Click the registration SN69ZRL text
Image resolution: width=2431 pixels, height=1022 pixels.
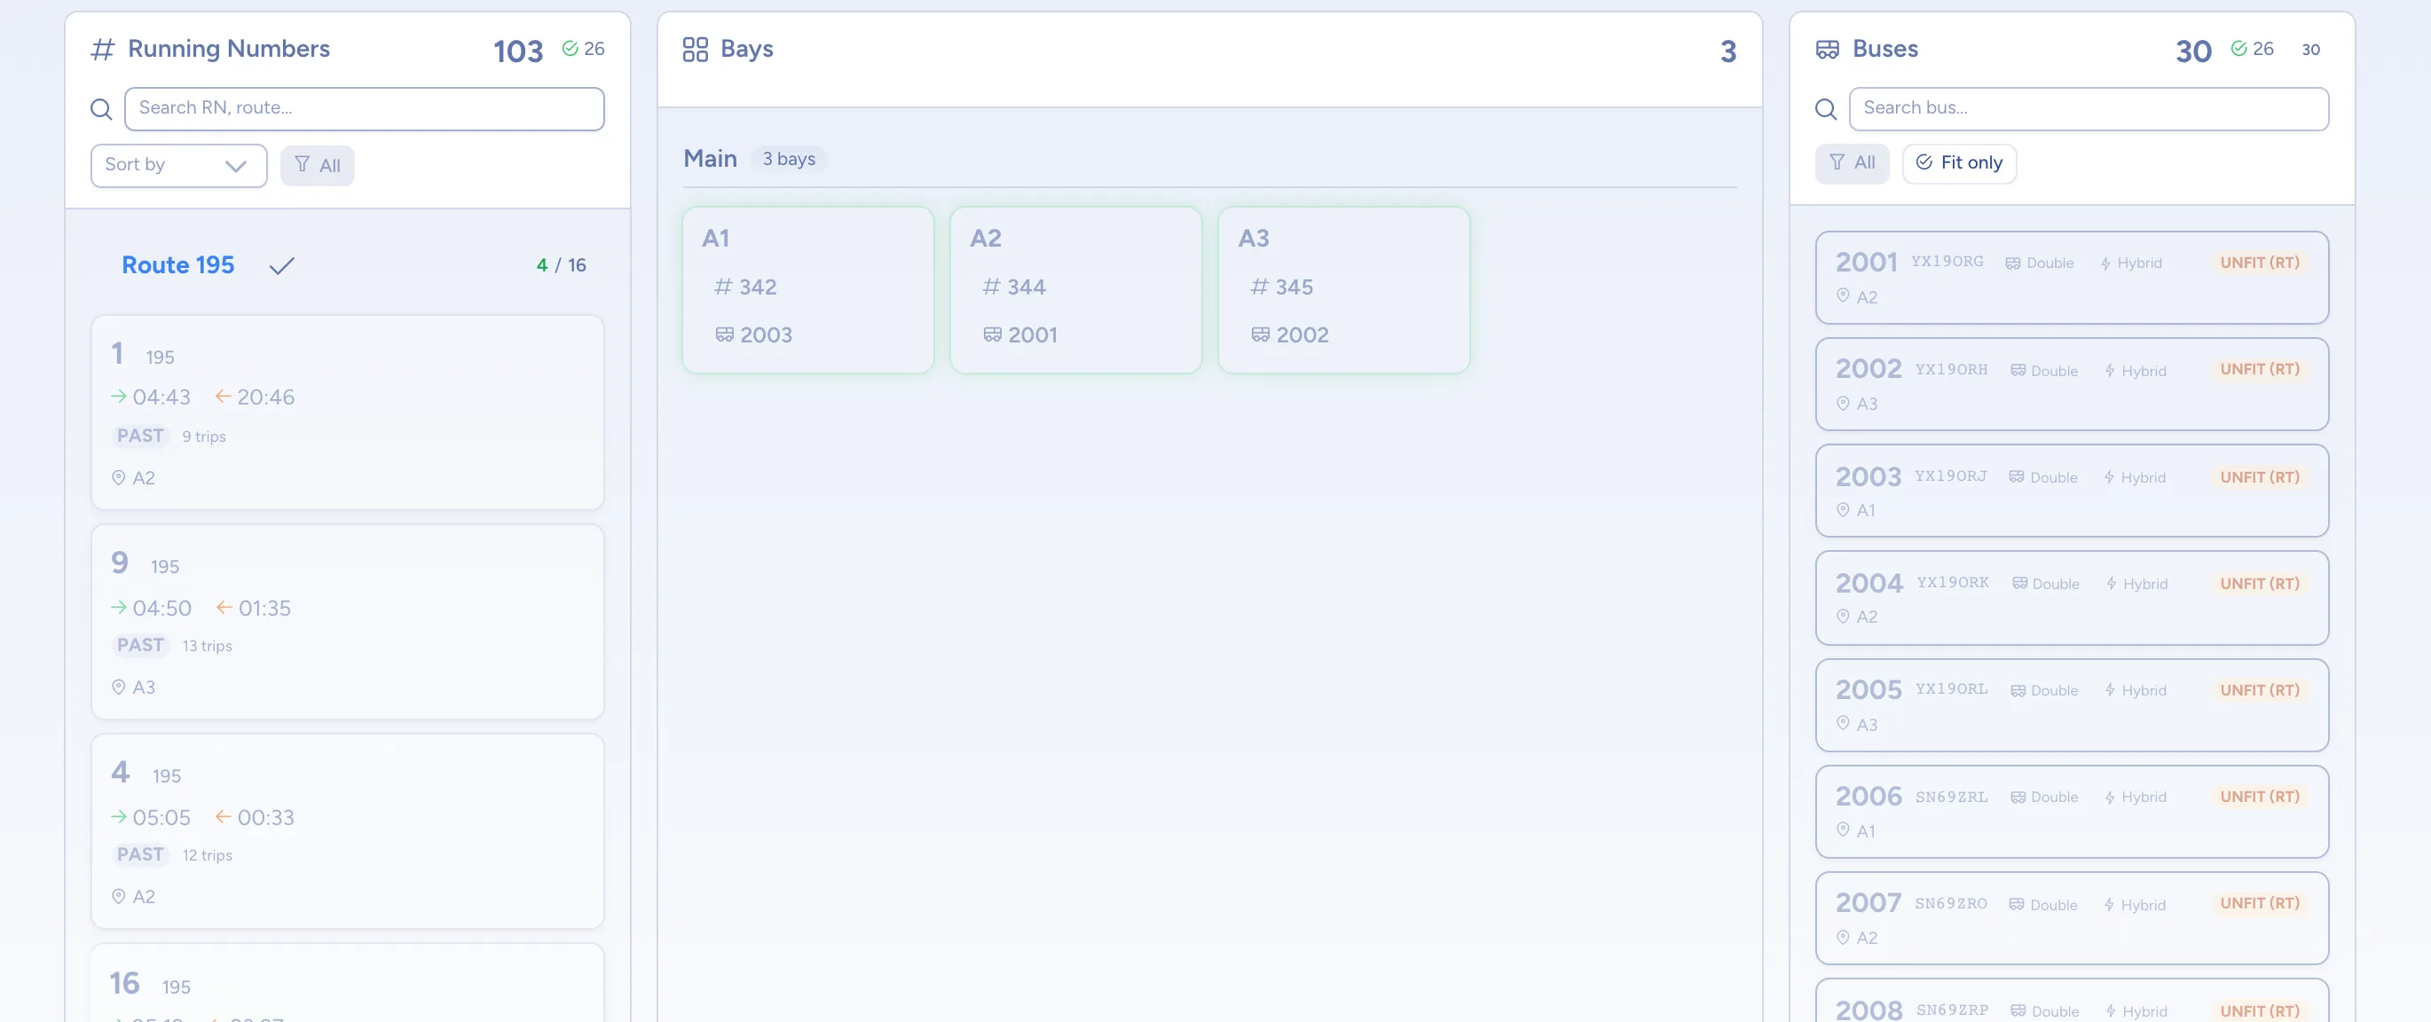point(1951,797)
